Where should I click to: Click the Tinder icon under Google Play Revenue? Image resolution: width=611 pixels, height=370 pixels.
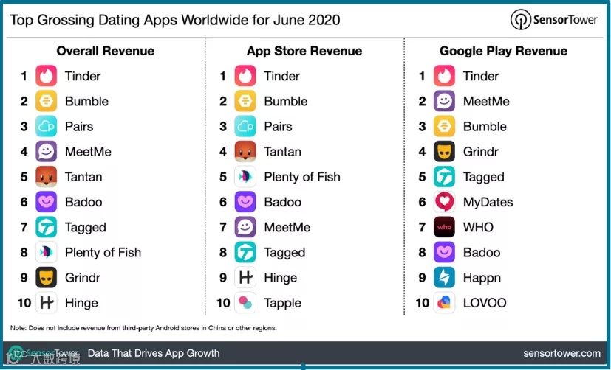tap(444, 76)
